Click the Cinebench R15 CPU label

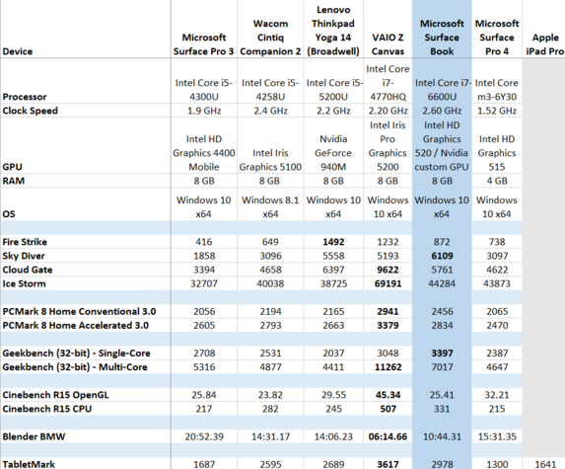47,409
